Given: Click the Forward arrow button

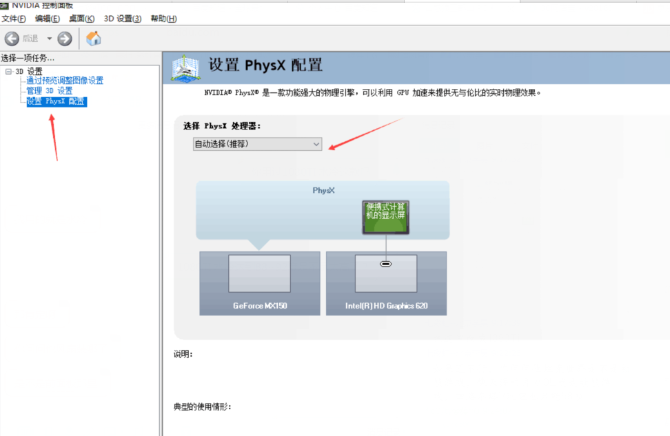Looking at the screenshot, I should 65,39.
